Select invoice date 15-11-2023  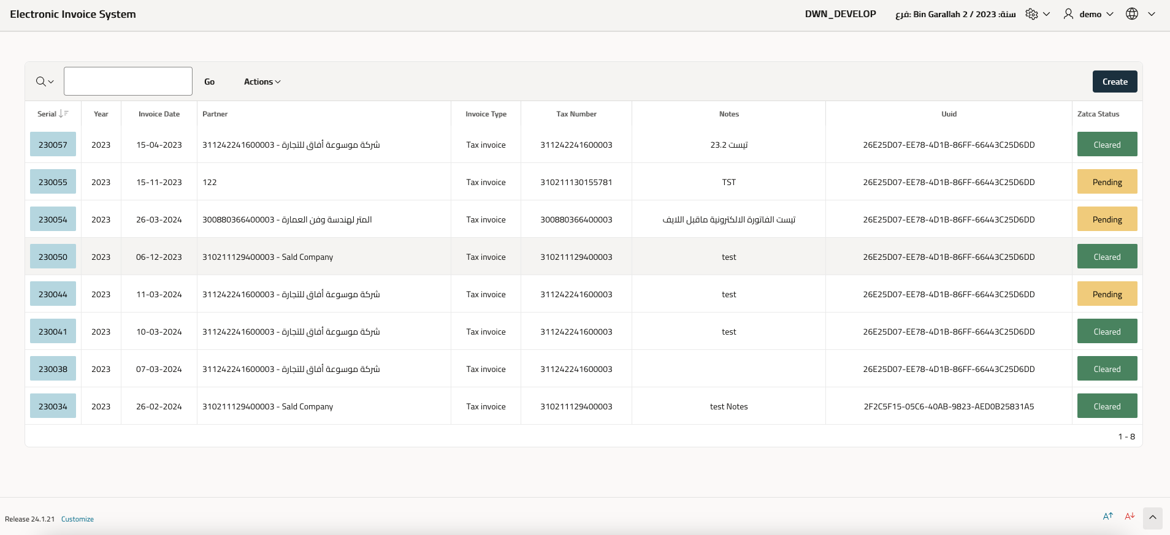[159, 182]
